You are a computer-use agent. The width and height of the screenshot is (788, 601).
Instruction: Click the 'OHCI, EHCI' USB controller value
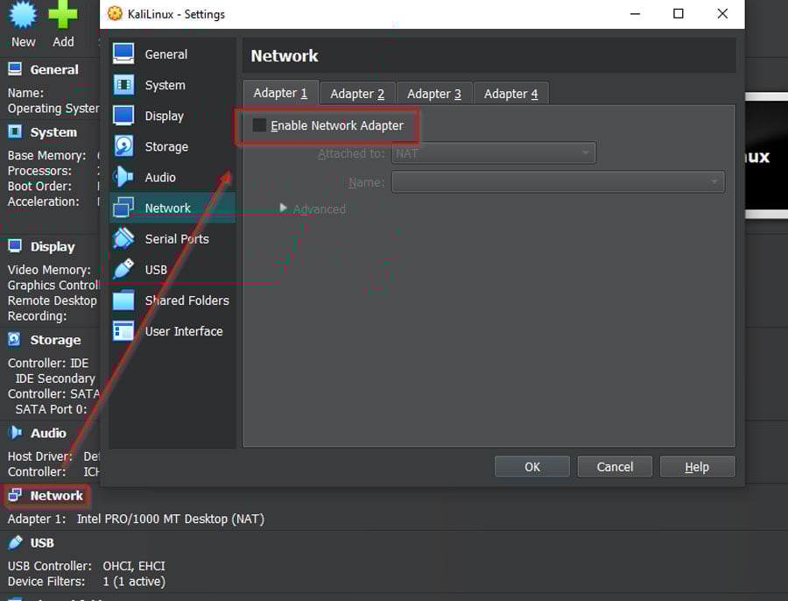click(134, 566)
